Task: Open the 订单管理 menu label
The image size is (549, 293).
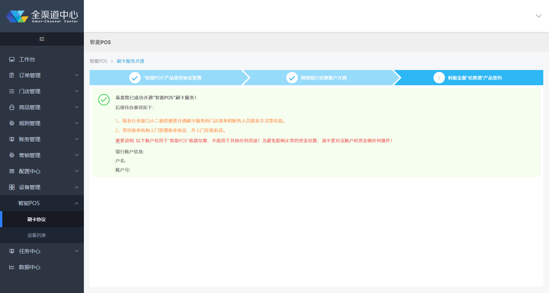Action: 30,75
